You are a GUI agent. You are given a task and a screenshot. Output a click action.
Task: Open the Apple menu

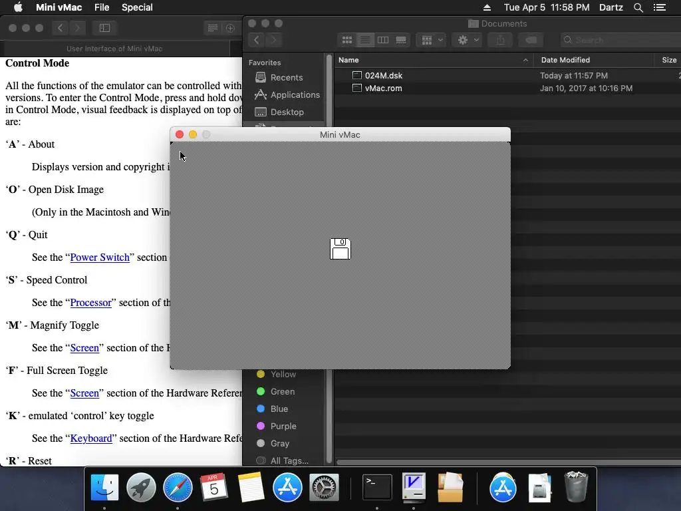click(18, 7)
